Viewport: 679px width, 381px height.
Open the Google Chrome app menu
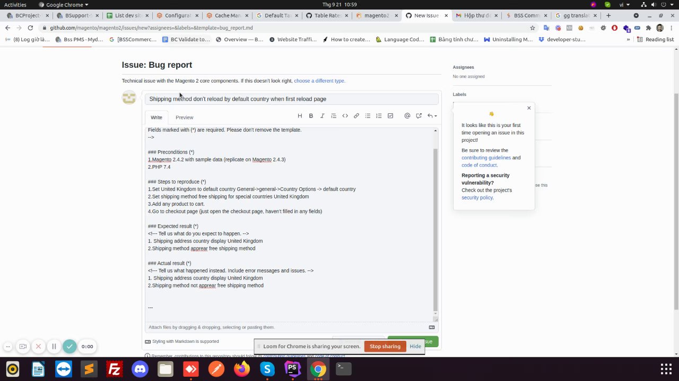pyautogui.click(x=64, y=5)
